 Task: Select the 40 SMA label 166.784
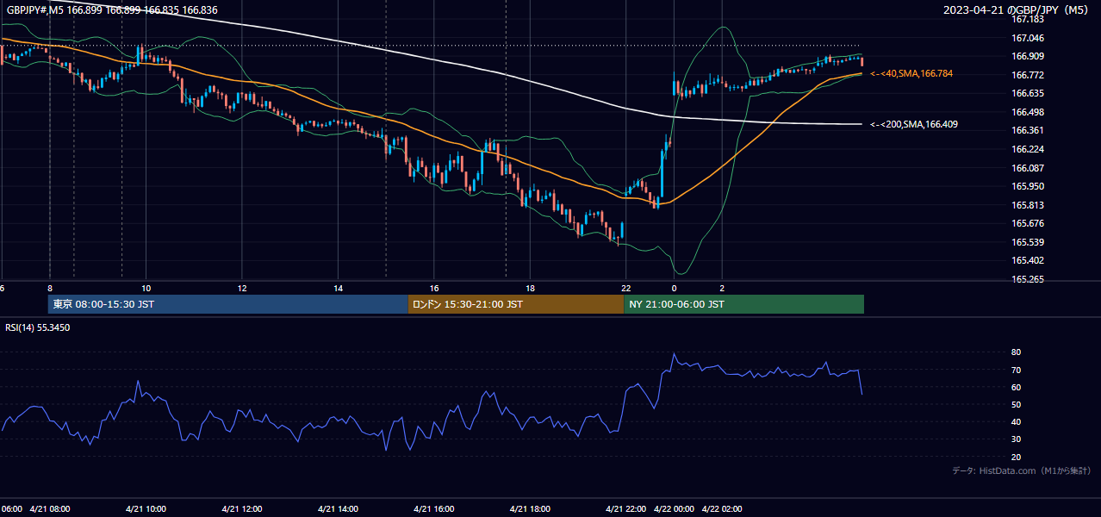click(x=911, y=74)
